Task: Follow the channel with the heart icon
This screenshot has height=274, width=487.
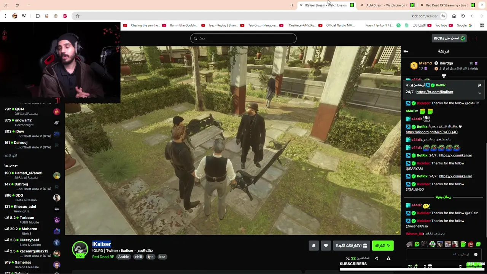Action: click(x=326, y=246)
